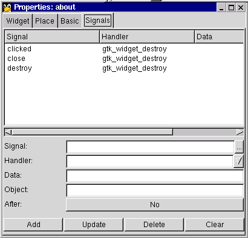Focus the Data input field
This screenshot has width=248, height=238.
point(155,176)
